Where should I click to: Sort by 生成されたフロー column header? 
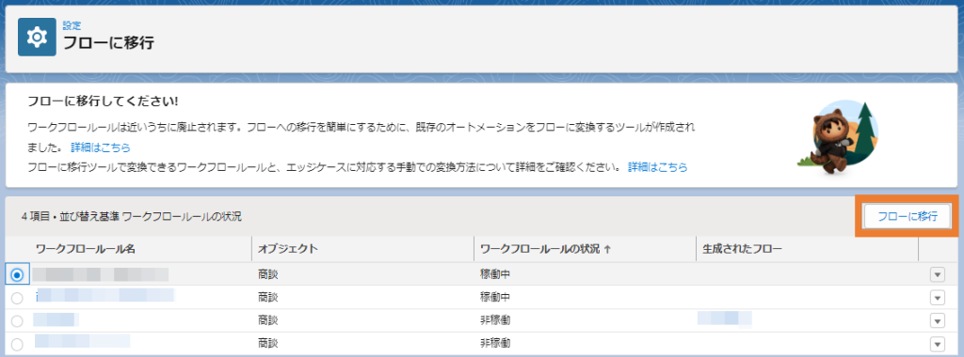742,249
